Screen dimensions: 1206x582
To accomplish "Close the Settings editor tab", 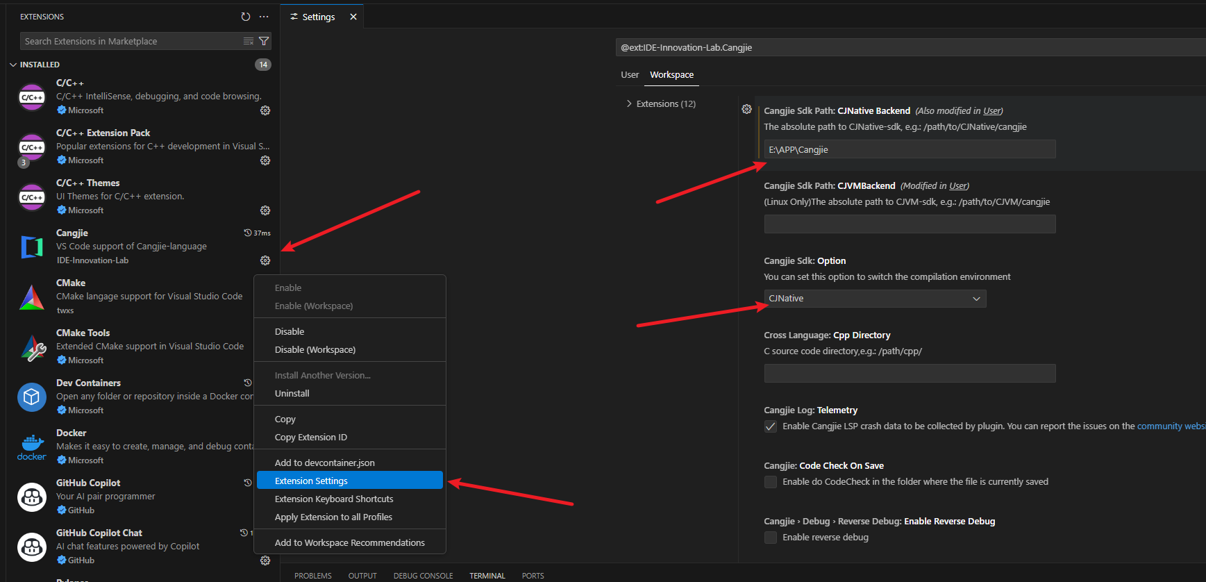I will (x=353, y=17).
